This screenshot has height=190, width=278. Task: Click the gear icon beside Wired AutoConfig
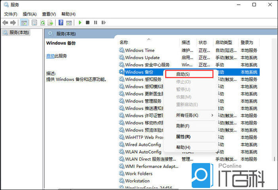click(122, 144)
